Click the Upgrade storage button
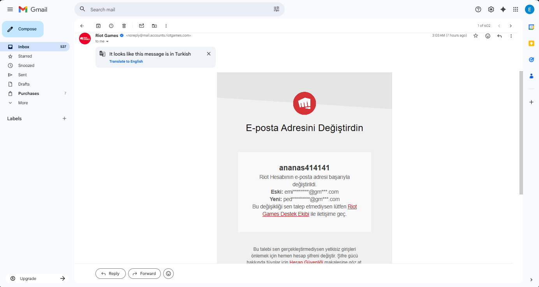This screenshot has height=287, width=539. point(37,278)
